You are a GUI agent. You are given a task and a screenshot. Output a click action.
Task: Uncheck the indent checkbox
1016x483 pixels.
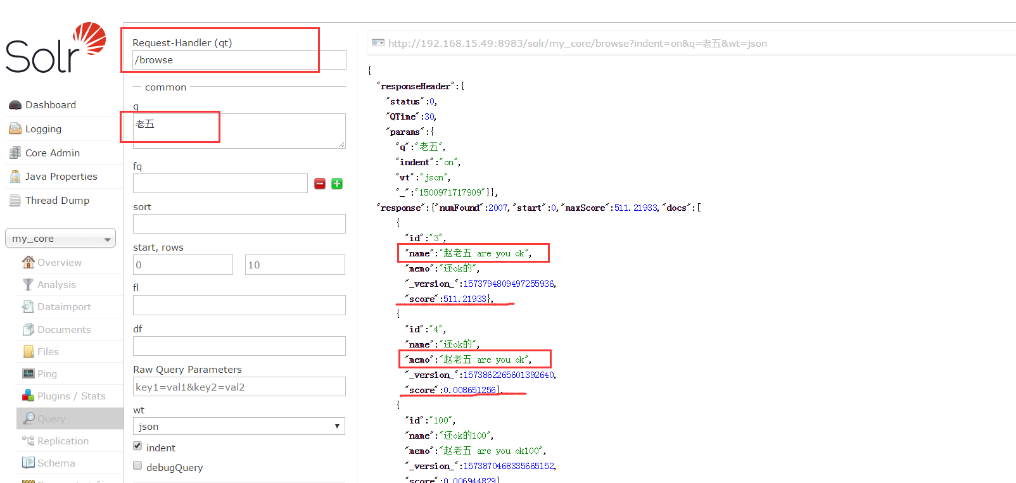pos(137,446)
